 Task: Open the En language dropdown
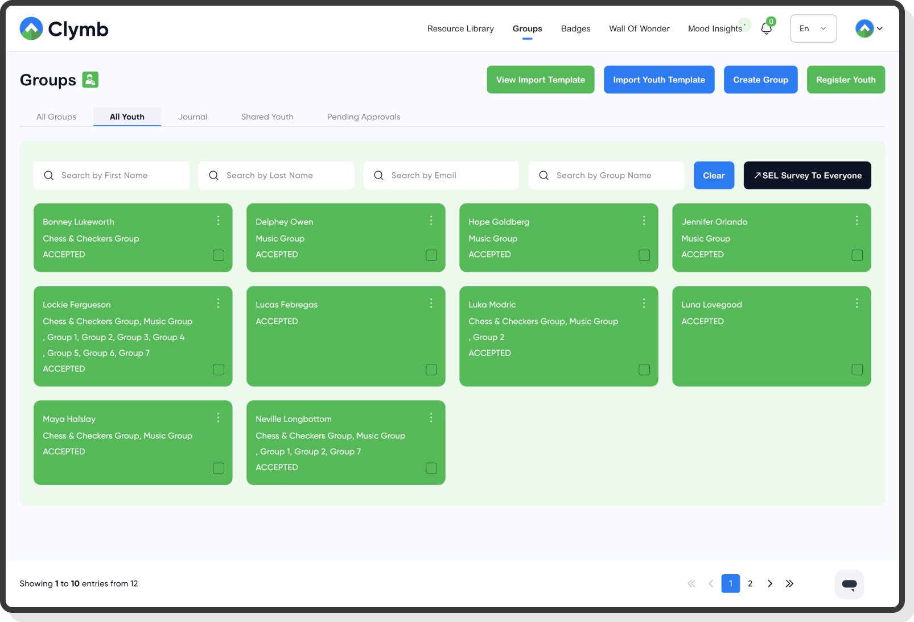pyautogui.click(x=813, y=28)
